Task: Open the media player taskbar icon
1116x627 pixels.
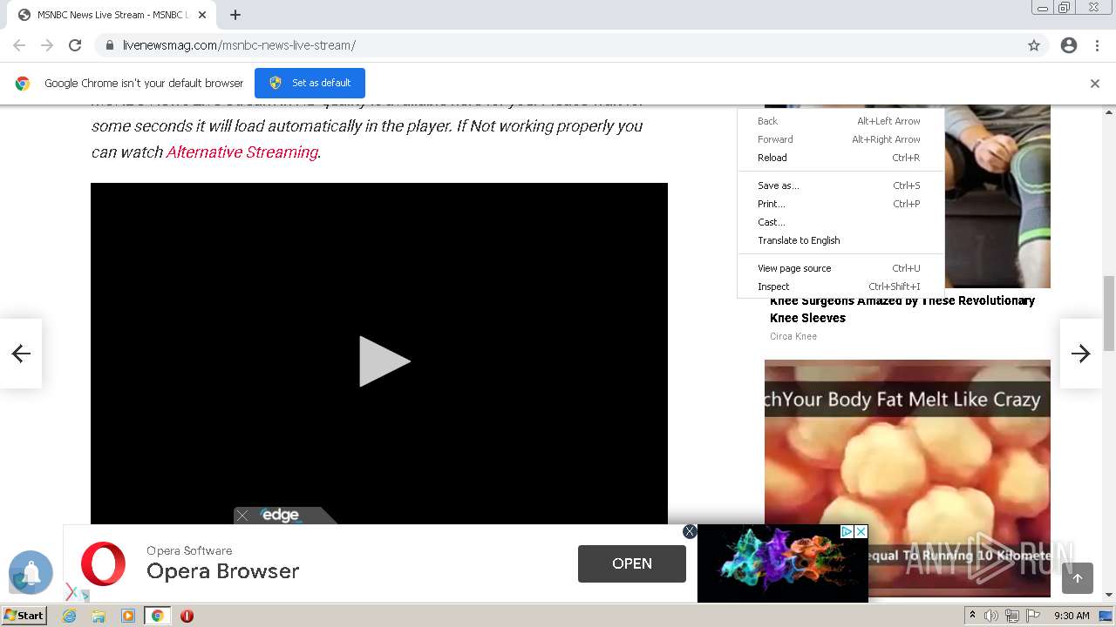Action: click(x=128, y=616)
